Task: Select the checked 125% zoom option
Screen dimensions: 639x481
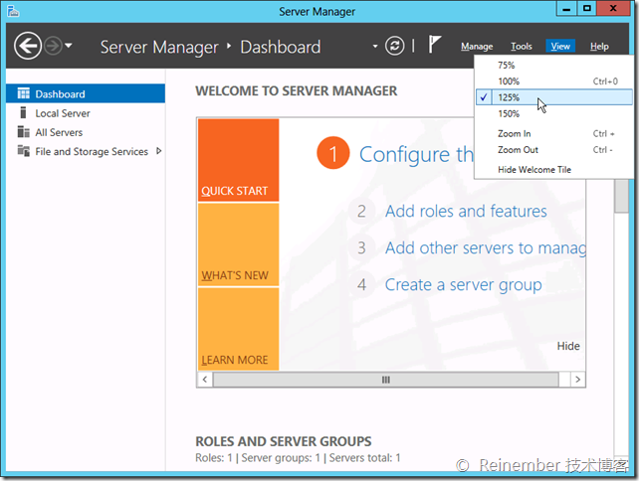Action: click(x=510, y=97)
